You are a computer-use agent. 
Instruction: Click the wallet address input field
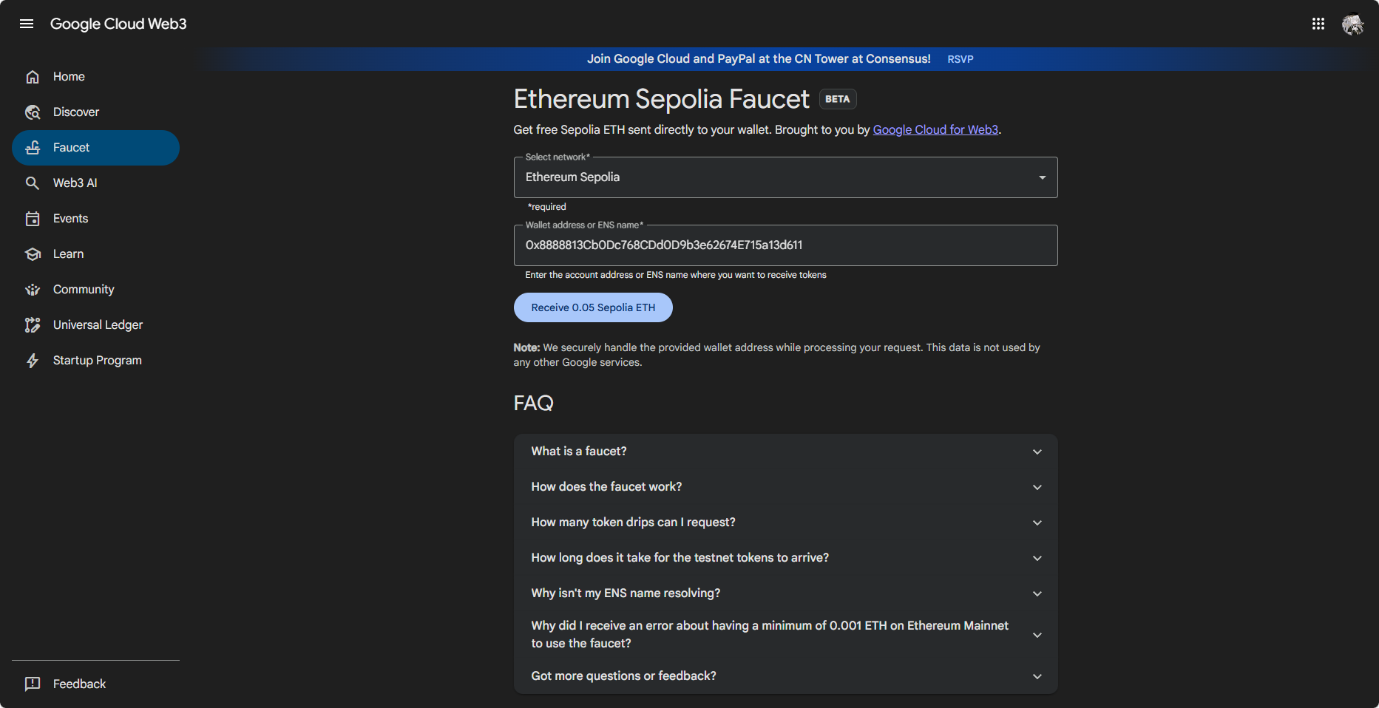coord(785,245)
